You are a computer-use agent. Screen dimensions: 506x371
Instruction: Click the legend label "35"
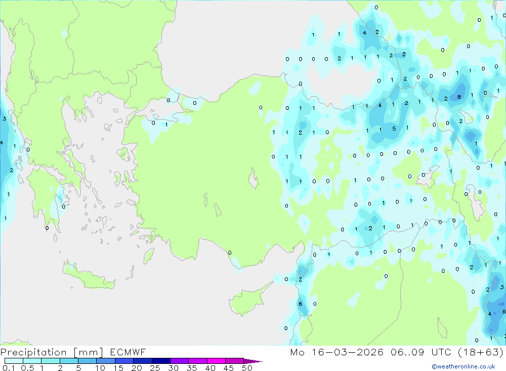pos(192,368)
